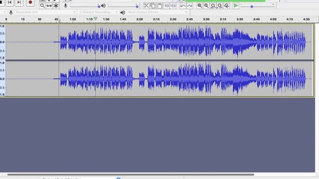Start recording with the red Record button
The width and height of the screenshot is (319, 179).
click(30, 2)
